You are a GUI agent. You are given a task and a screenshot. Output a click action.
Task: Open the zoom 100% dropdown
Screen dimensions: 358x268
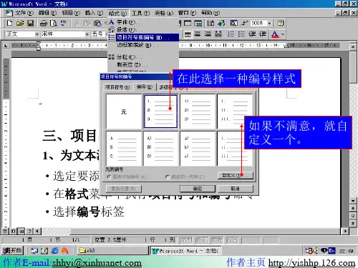[269, 23]
